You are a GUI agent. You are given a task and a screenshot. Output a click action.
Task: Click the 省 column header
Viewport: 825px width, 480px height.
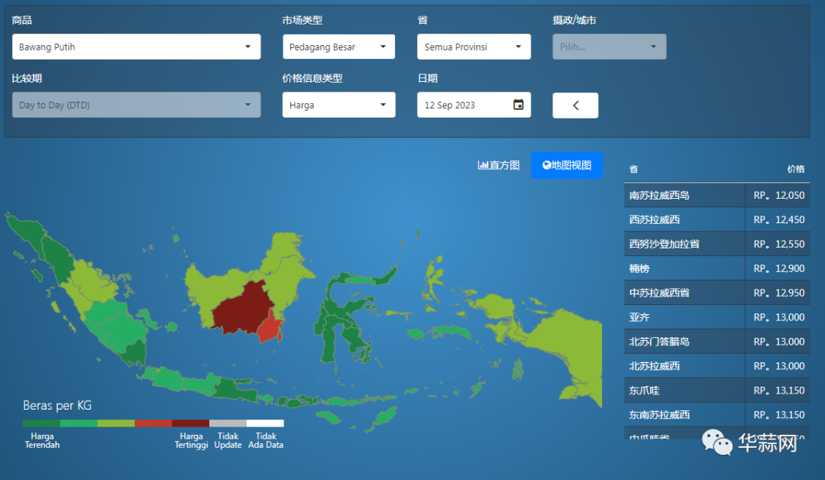click(x=633, y=169)
